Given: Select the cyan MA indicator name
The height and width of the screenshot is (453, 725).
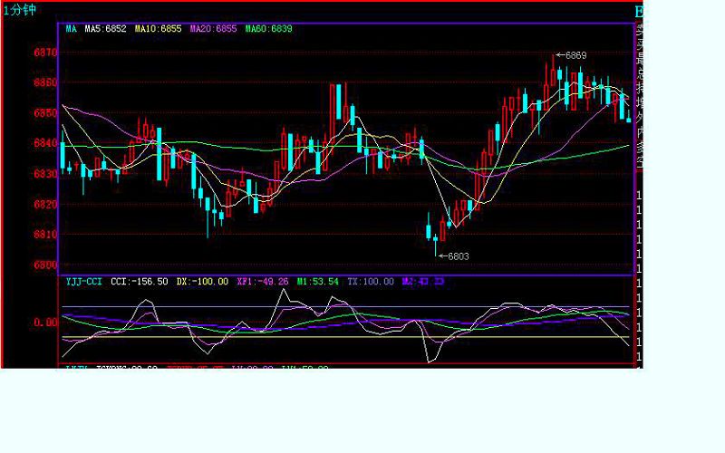Looking at the screenshot, I should tap(72, 29).
